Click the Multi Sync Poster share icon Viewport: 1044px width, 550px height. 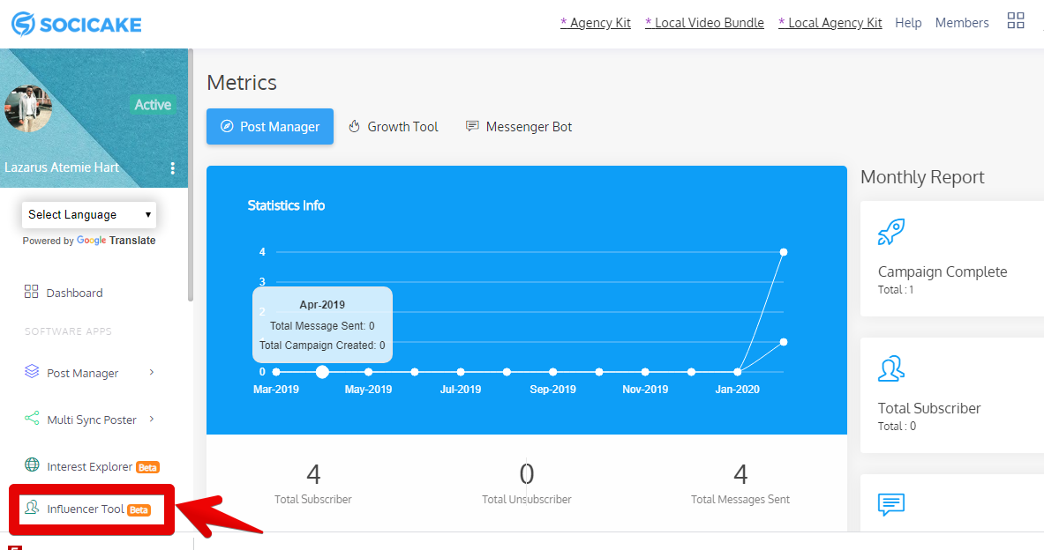[x=31, y=418]
